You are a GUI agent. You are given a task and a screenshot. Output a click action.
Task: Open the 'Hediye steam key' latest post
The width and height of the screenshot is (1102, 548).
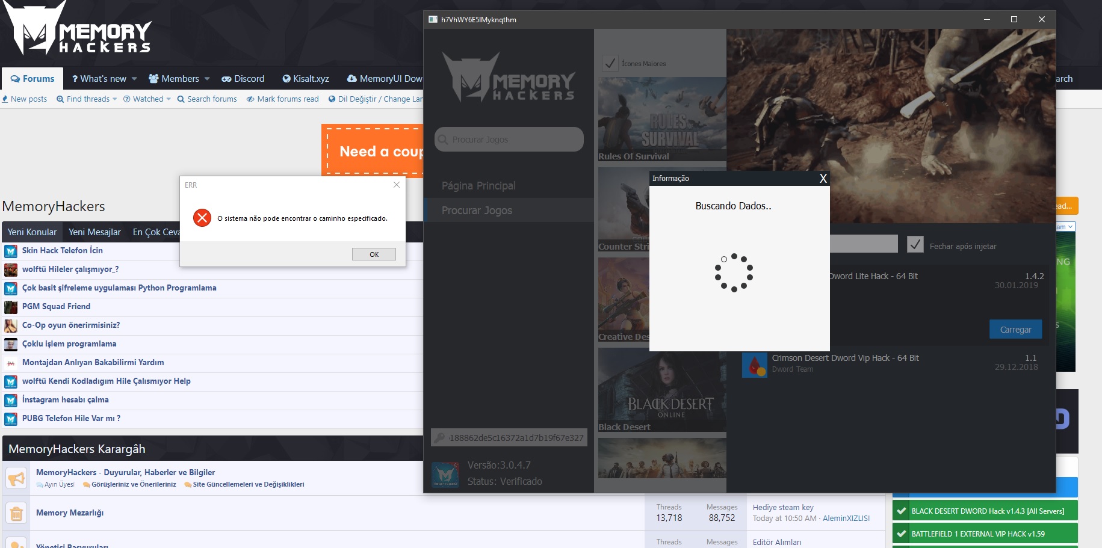[x=783, y=508]
